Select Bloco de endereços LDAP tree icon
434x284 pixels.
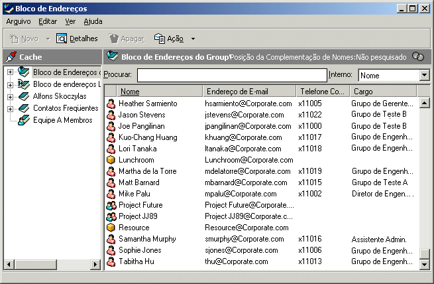tap(24, 84)
